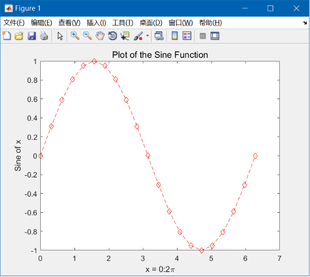310x277 pixels.
Task: Activate the Zoom In magnifier tool
Action: [75, 36]
